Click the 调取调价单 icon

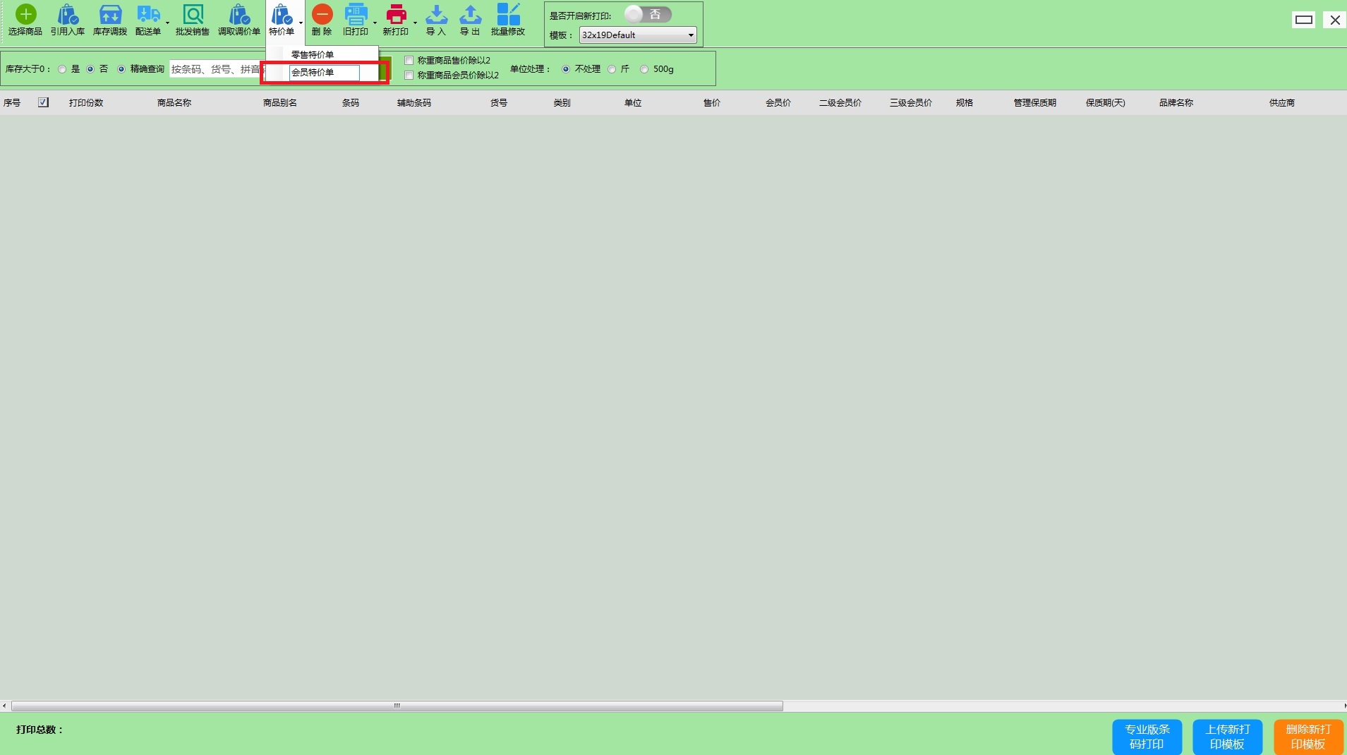point(238,15)
